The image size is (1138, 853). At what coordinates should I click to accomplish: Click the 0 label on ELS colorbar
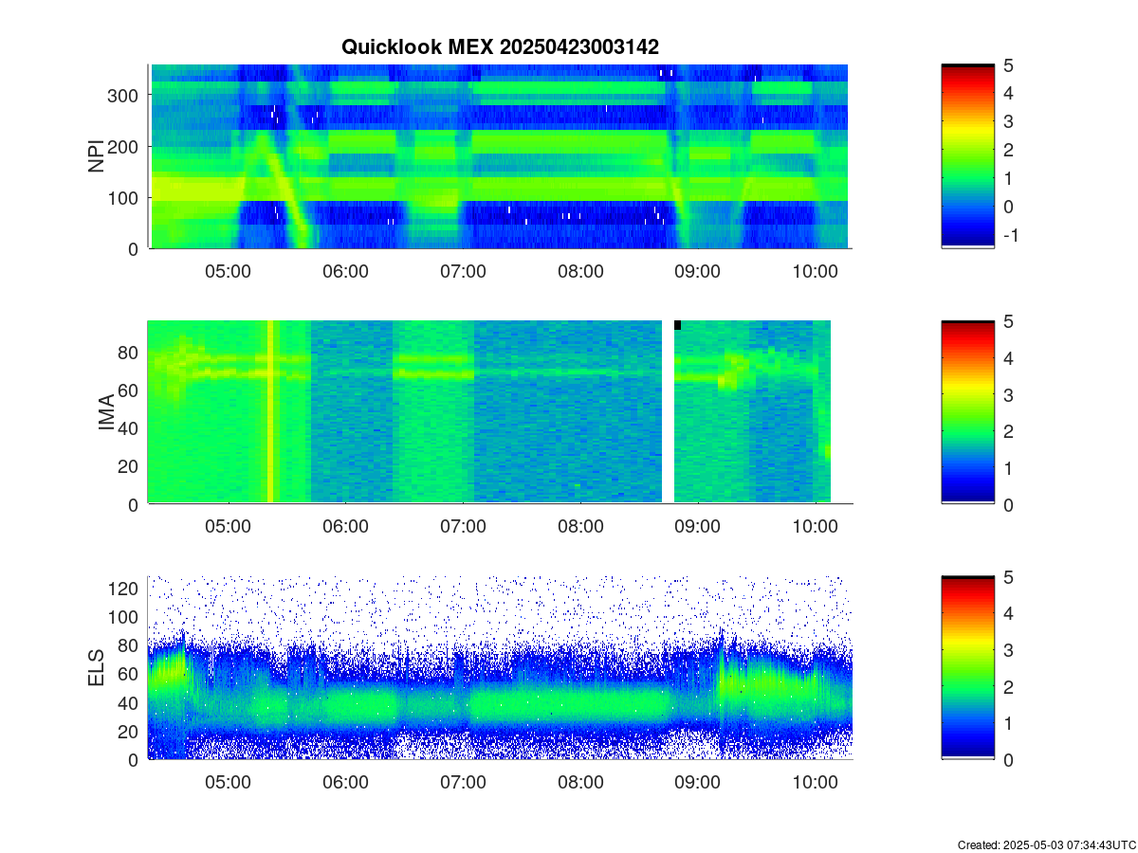click(x=1009, y=760)
